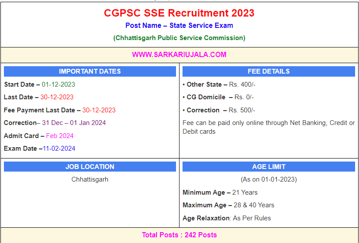The width and height of the screenshot is (359, 243).
Task: Select the Correction 31 Dec – 01 Jan 2024 line
Action: click(55, 123)
